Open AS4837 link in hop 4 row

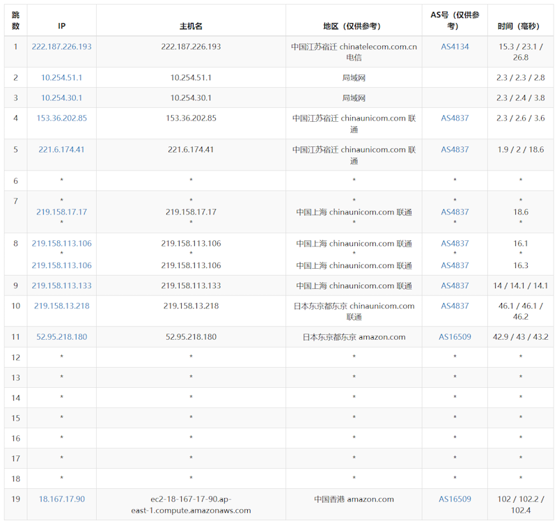pos(455,118)
